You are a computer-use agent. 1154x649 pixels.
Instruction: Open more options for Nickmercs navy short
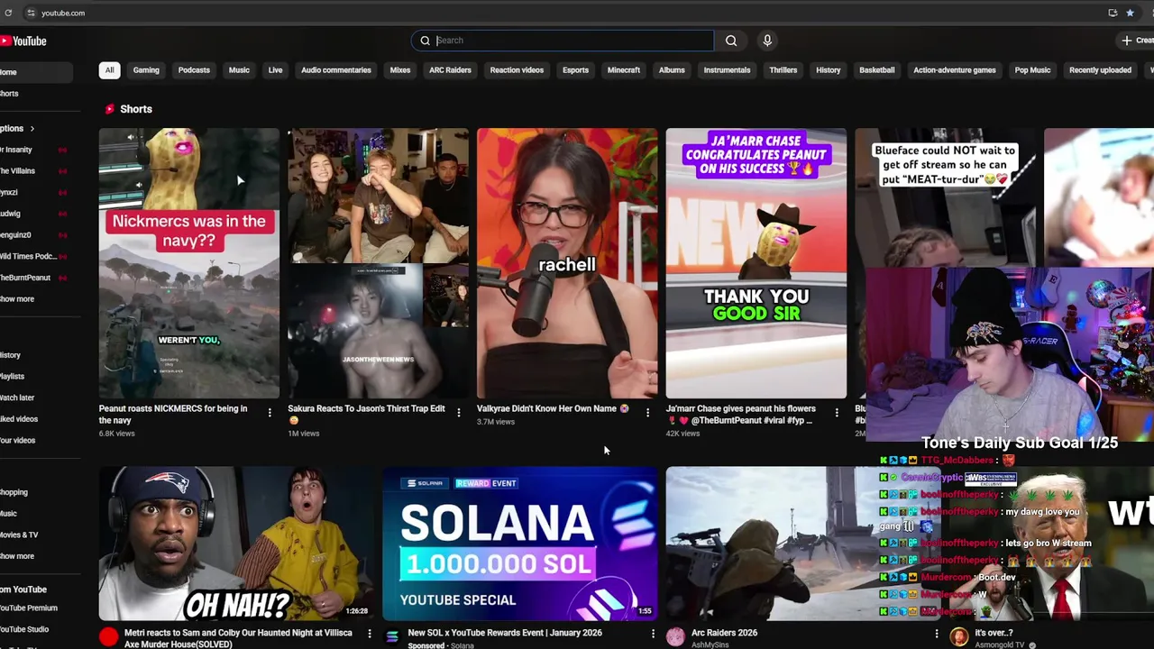tap(270, 413)
